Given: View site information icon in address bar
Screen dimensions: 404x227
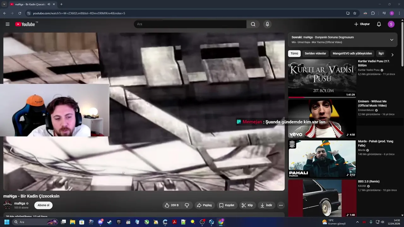Looking at the screenshot, I should [x=29, y=13].
